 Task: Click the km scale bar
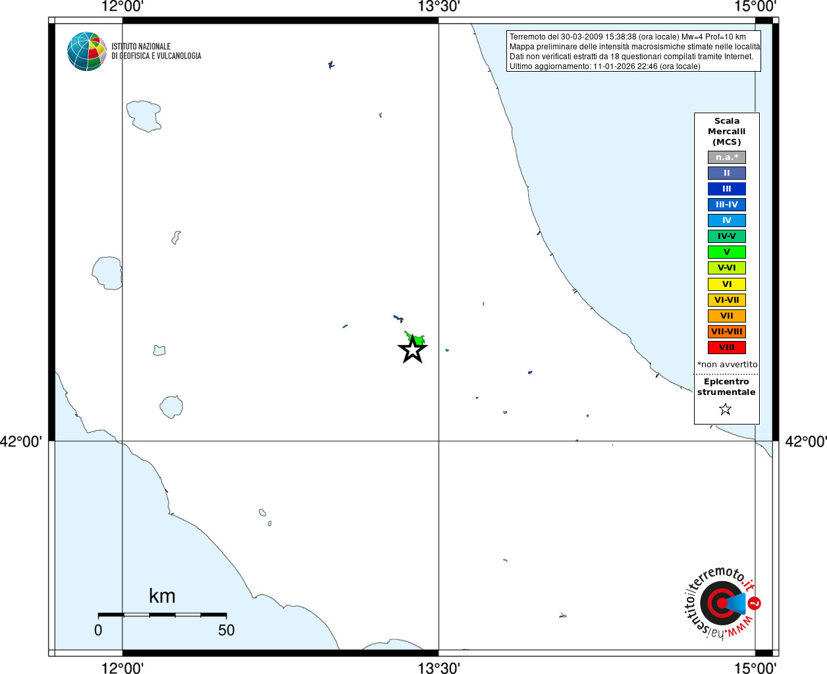tap(162, 615)
